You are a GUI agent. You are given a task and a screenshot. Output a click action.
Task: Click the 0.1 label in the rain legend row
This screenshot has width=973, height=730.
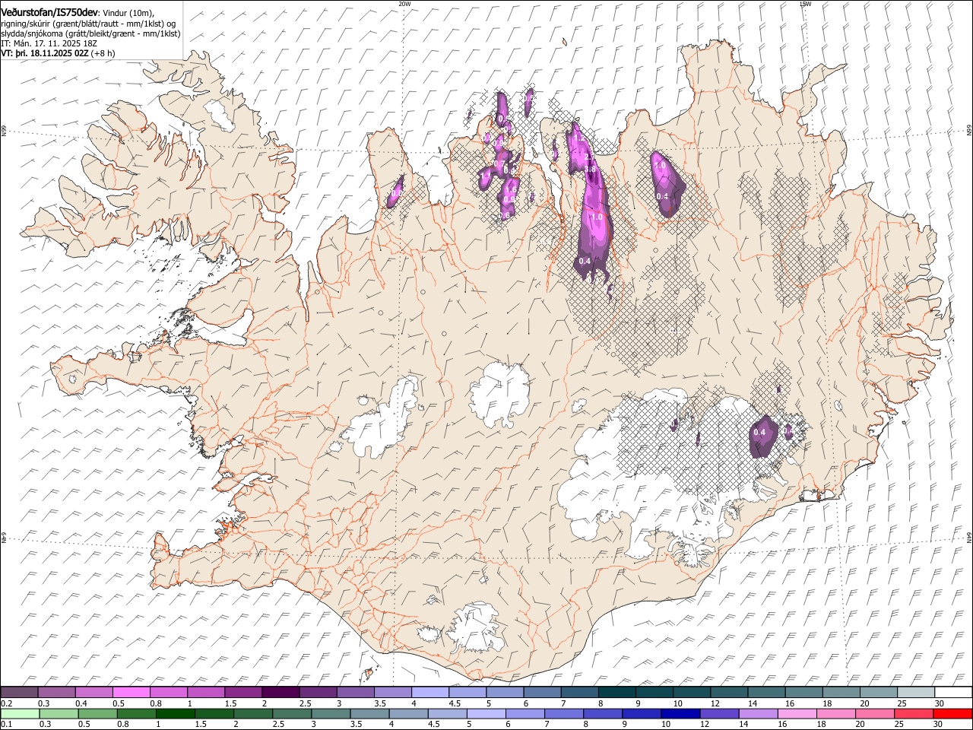click(7, 724)
